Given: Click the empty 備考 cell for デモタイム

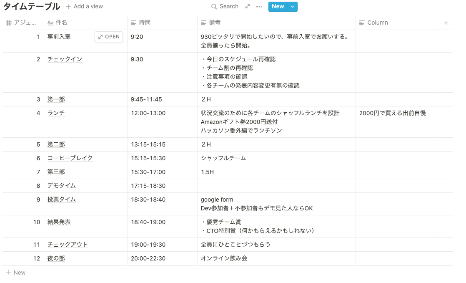Looking at the screenshot, I should point(276,186).
